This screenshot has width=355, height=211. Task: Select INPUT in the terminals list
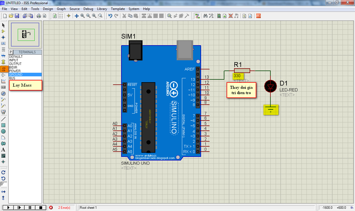coord(14,60)
